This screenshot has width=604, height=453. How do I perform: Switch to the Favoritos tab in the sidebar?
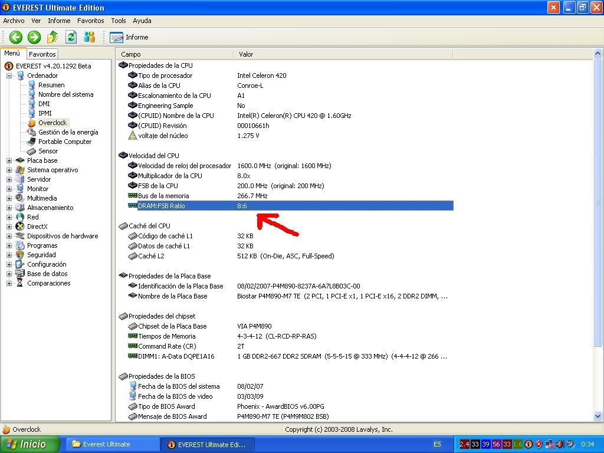(42, 54)
